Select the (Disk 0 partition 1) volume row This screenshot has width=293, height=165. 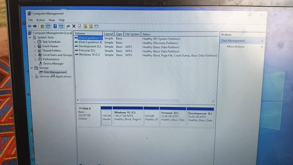pos(90,38)
